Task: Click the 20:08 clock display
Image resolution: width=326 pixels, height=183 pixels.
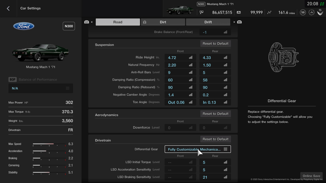Action: coord(313,4)
